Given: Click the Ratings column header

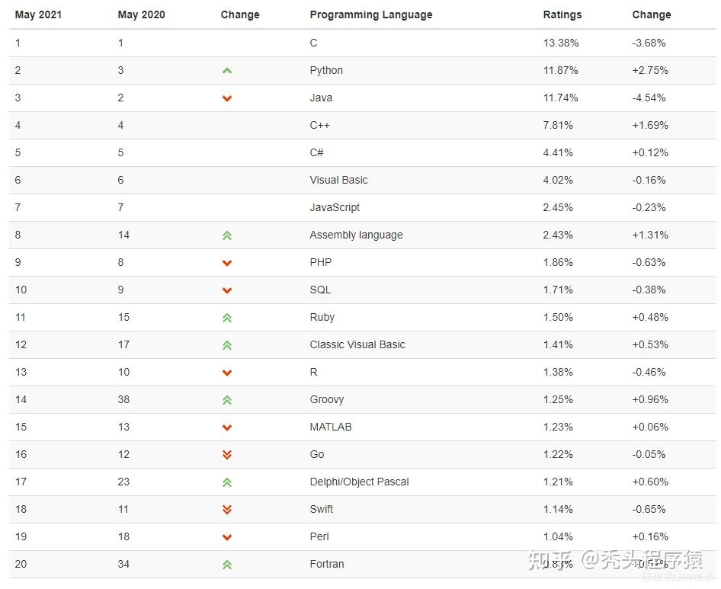Looking at the screenshot, I should (562, 14).
